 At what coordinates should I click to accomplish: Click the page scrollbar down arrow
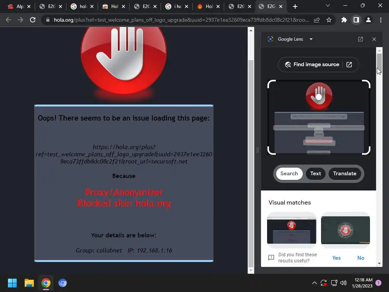[251, 270]
